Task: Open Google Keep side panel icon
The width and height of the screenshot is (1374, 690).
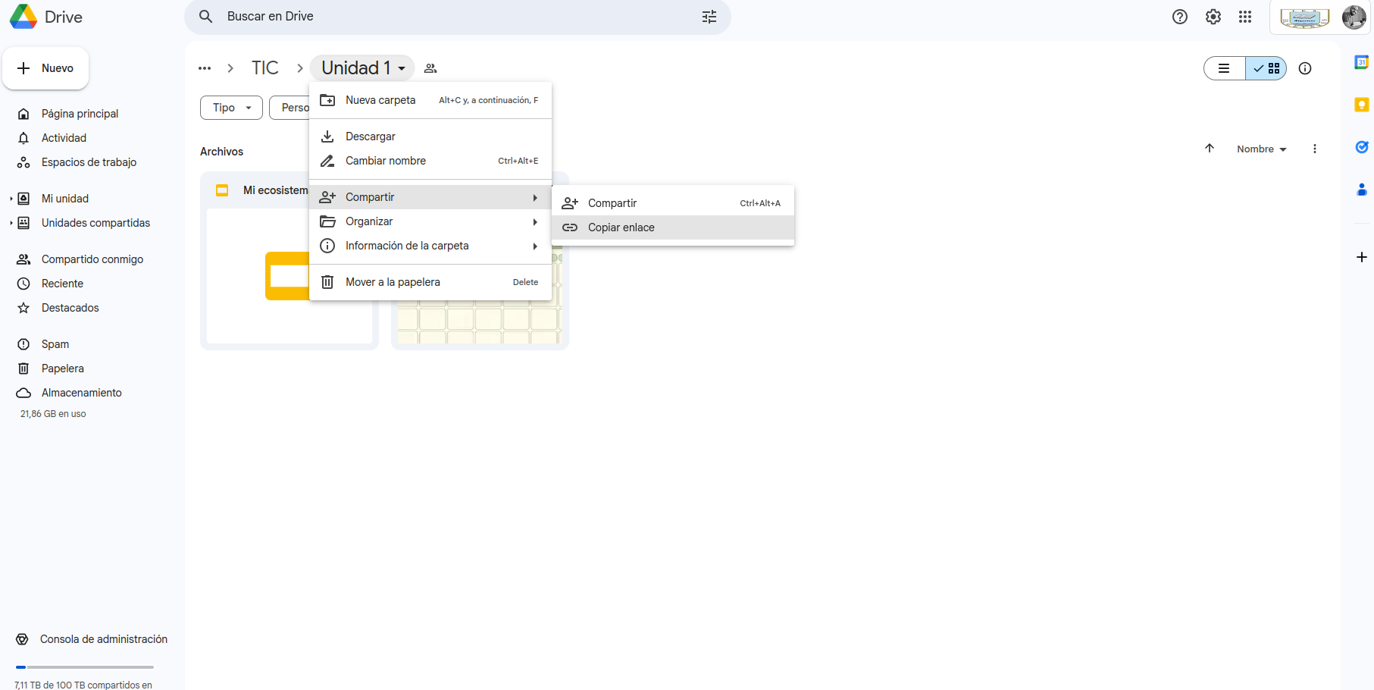Action: point(1361,105)
